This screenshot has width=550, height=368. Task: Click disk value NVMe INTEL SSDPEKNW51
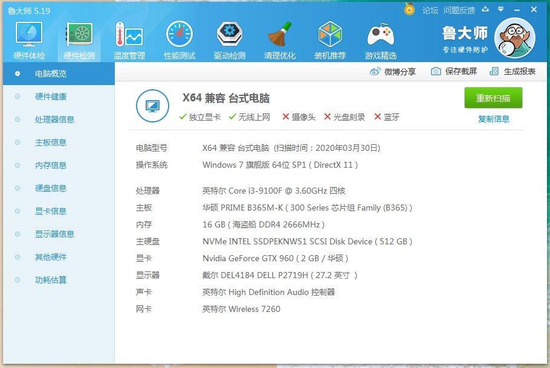coord(307,241)
